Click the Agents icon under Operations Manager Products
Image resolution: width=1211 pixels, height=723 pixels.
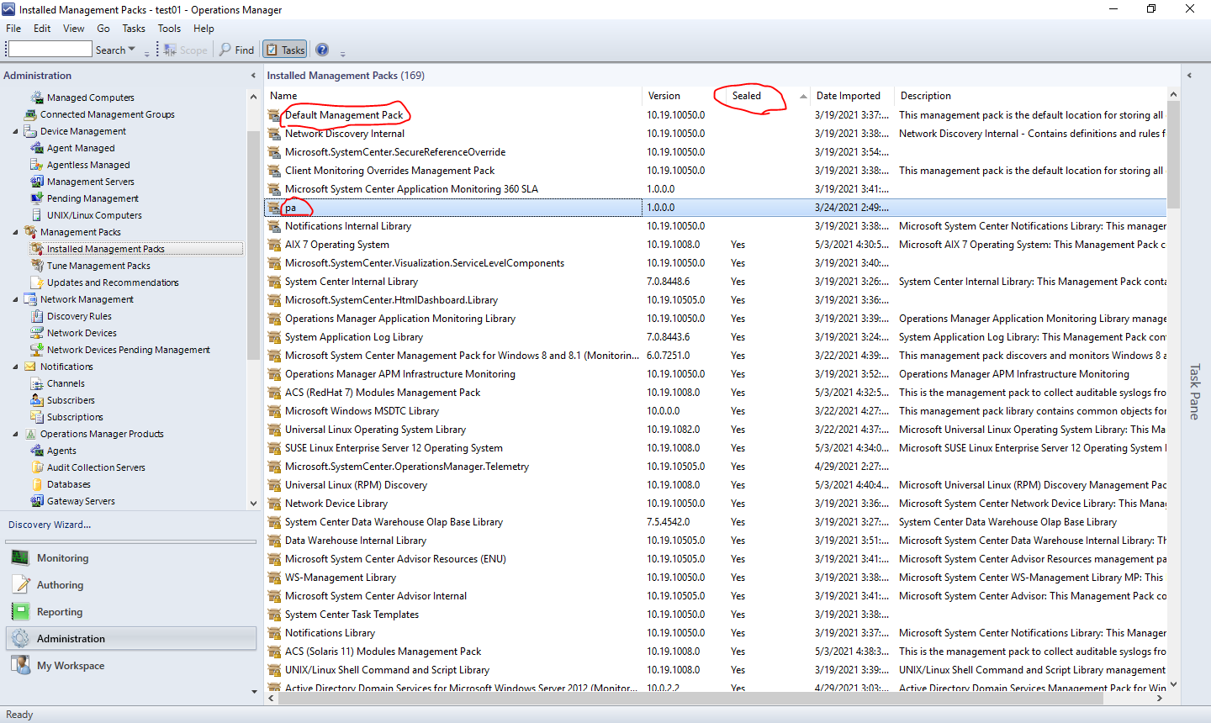point(37,451)
